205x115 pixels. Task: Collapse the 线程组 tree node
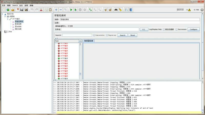tap(5, 16)
